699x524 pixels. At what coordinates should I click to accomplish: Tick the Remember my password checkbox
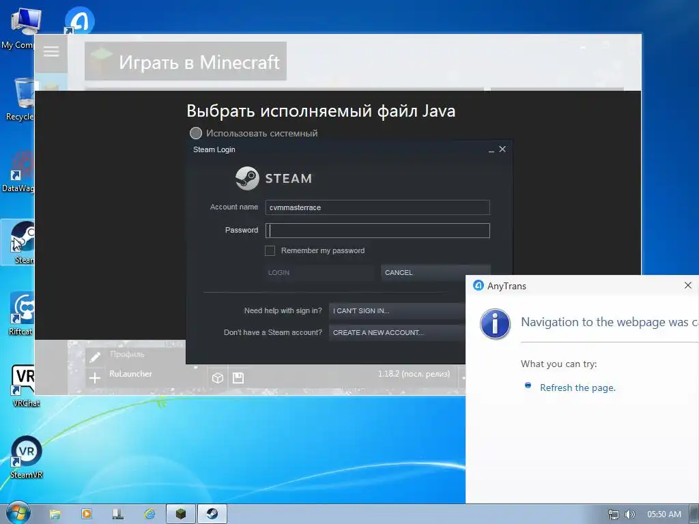(x=270, y=251)
